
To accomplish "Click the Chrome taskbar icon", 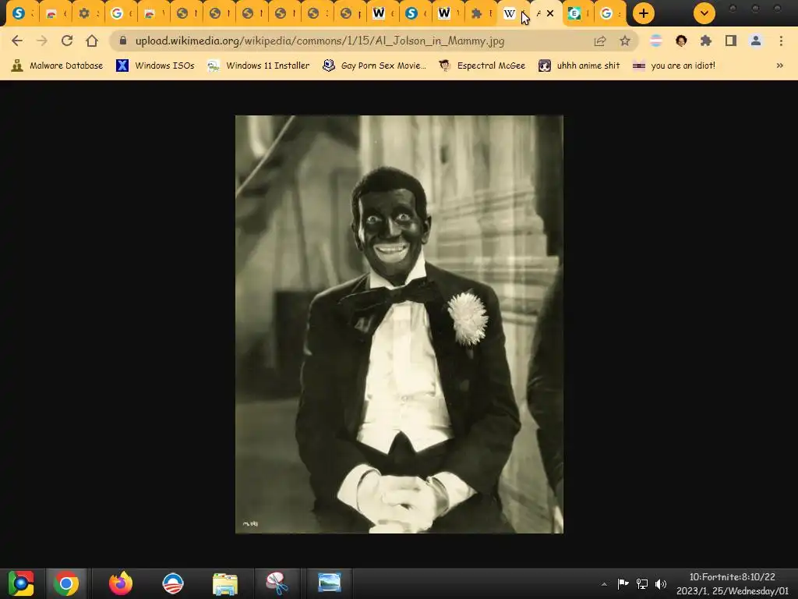I will point(66,583).
